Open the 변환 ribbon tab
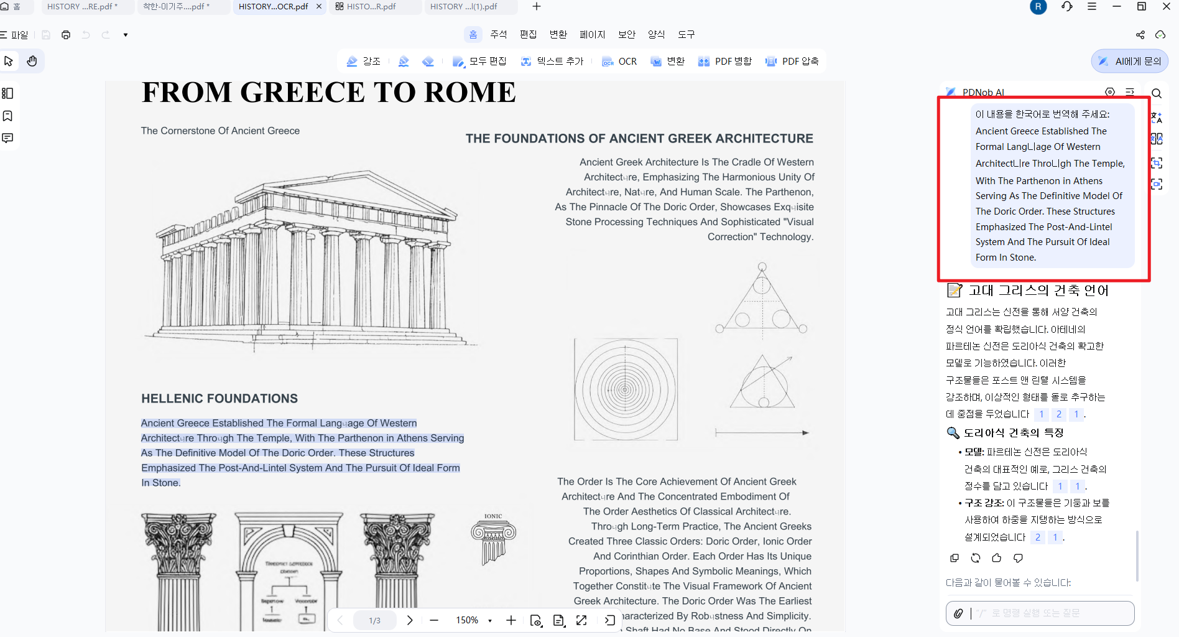Image resolution: width=1179 pixels, height=637 pixels. [x=558, y=35]
